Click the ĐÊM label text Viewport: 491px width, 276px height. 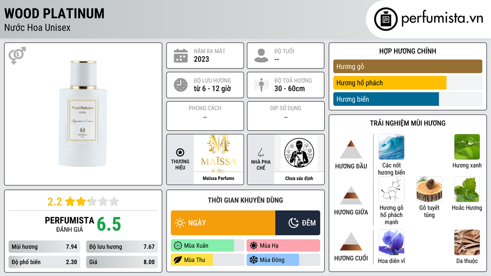(309, 223)
